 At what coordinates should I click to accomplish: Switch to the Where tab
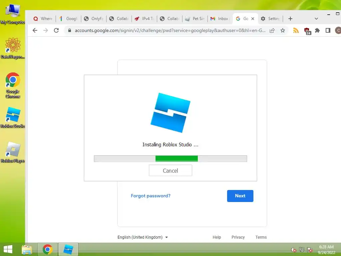pos(43,19)
